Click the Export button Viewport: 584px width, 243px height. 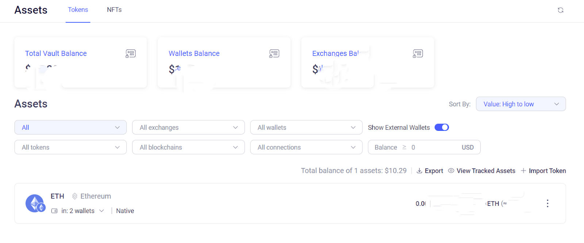430,171
